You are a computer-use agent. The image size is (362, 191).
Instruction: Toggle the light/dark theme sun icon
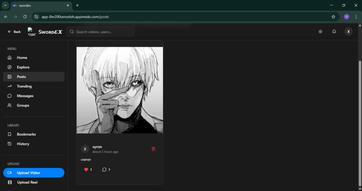(x=320, y=31)
